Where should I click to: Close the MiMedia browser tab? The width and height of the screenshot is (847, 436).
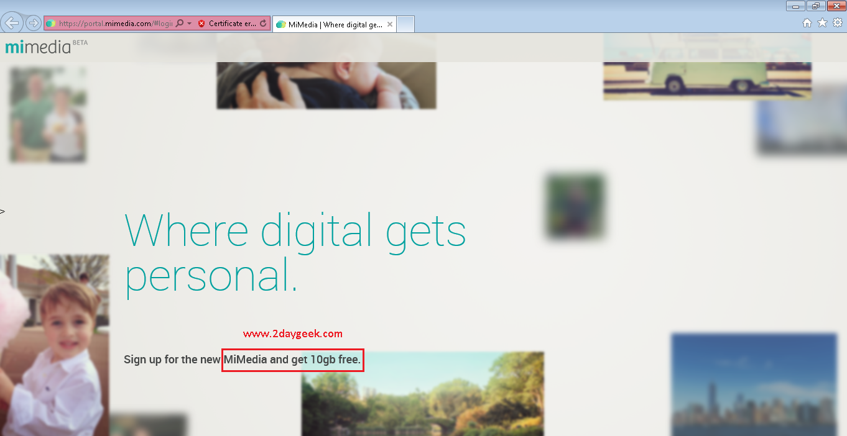click(x=390, y=24)
